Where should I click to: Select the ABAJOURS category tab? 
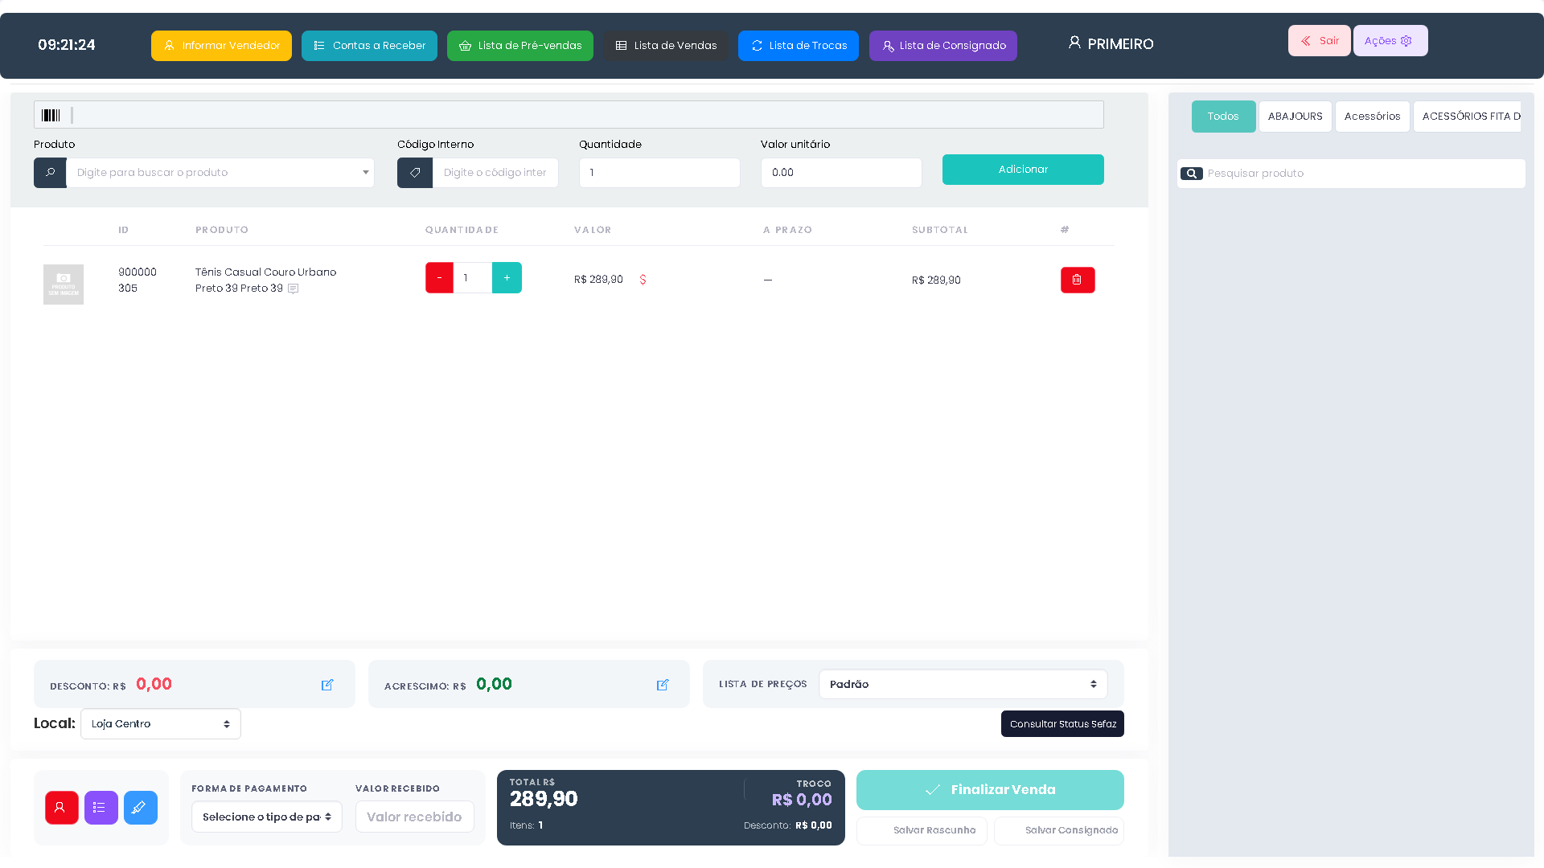point(1296,117)
